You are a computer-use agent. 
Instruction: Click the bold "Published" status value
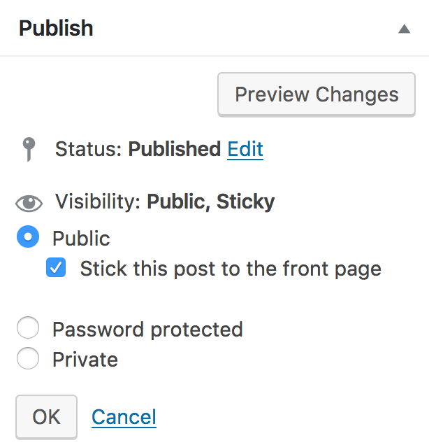(x=175, y=149)
